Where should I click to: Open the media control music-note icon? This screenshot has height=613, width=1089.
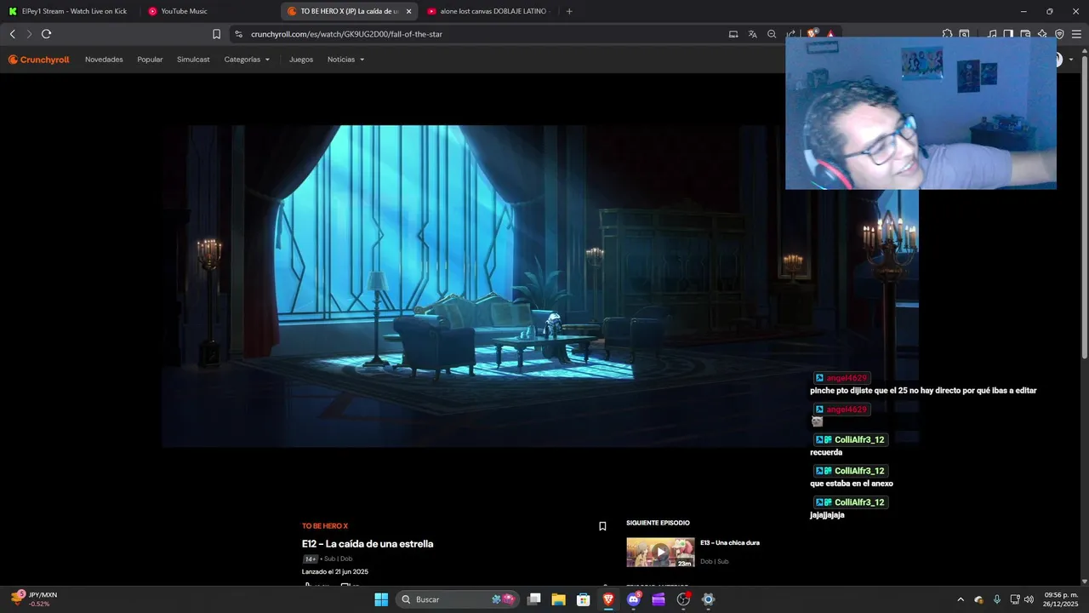pyautogui.click(x=992, y=34)
